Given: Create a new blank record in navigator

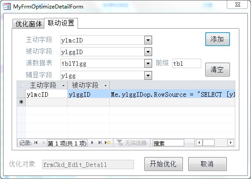Looking at the screenshot, I should (x=108, y=143).
